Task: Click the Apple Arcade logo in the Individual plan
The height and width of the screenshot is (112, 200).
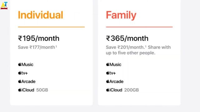Action: tap(27, 82)
